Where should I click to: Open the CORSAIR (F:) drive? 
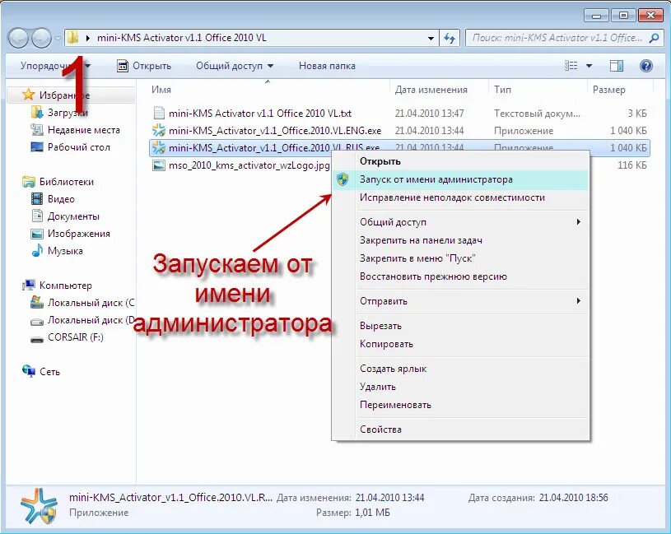[75, 337]
